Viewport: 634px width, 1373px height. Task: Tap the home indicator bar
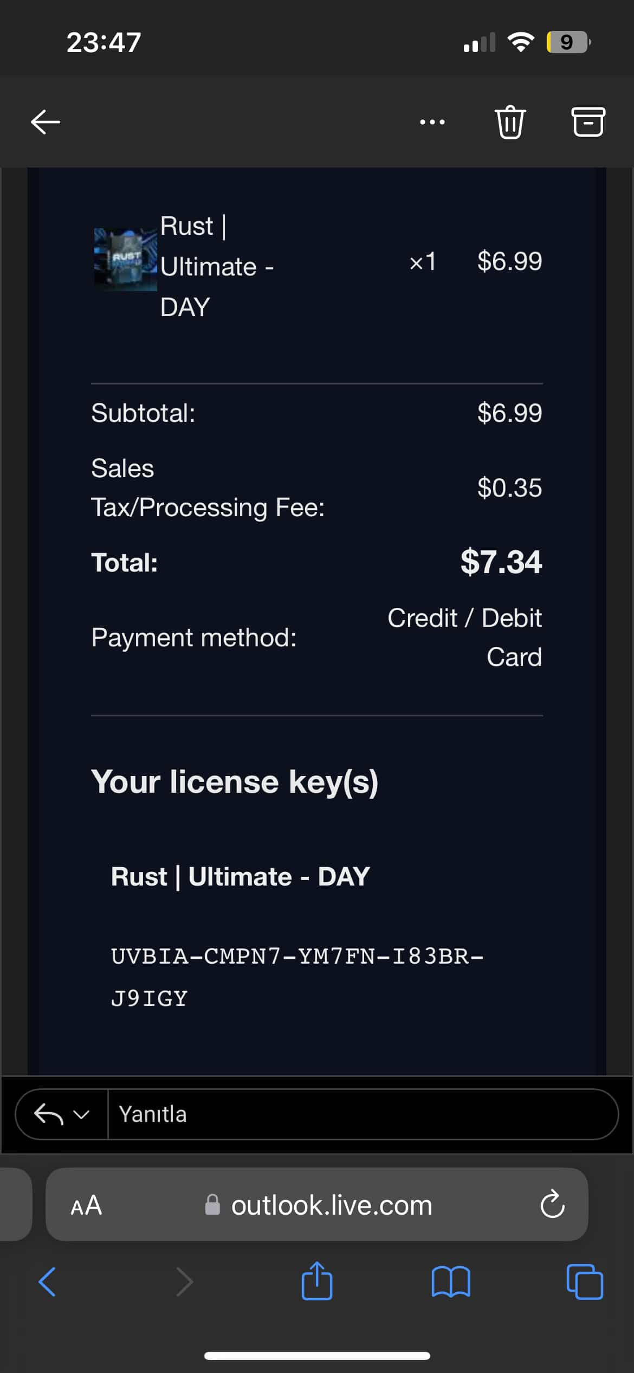pos(317,1356)
